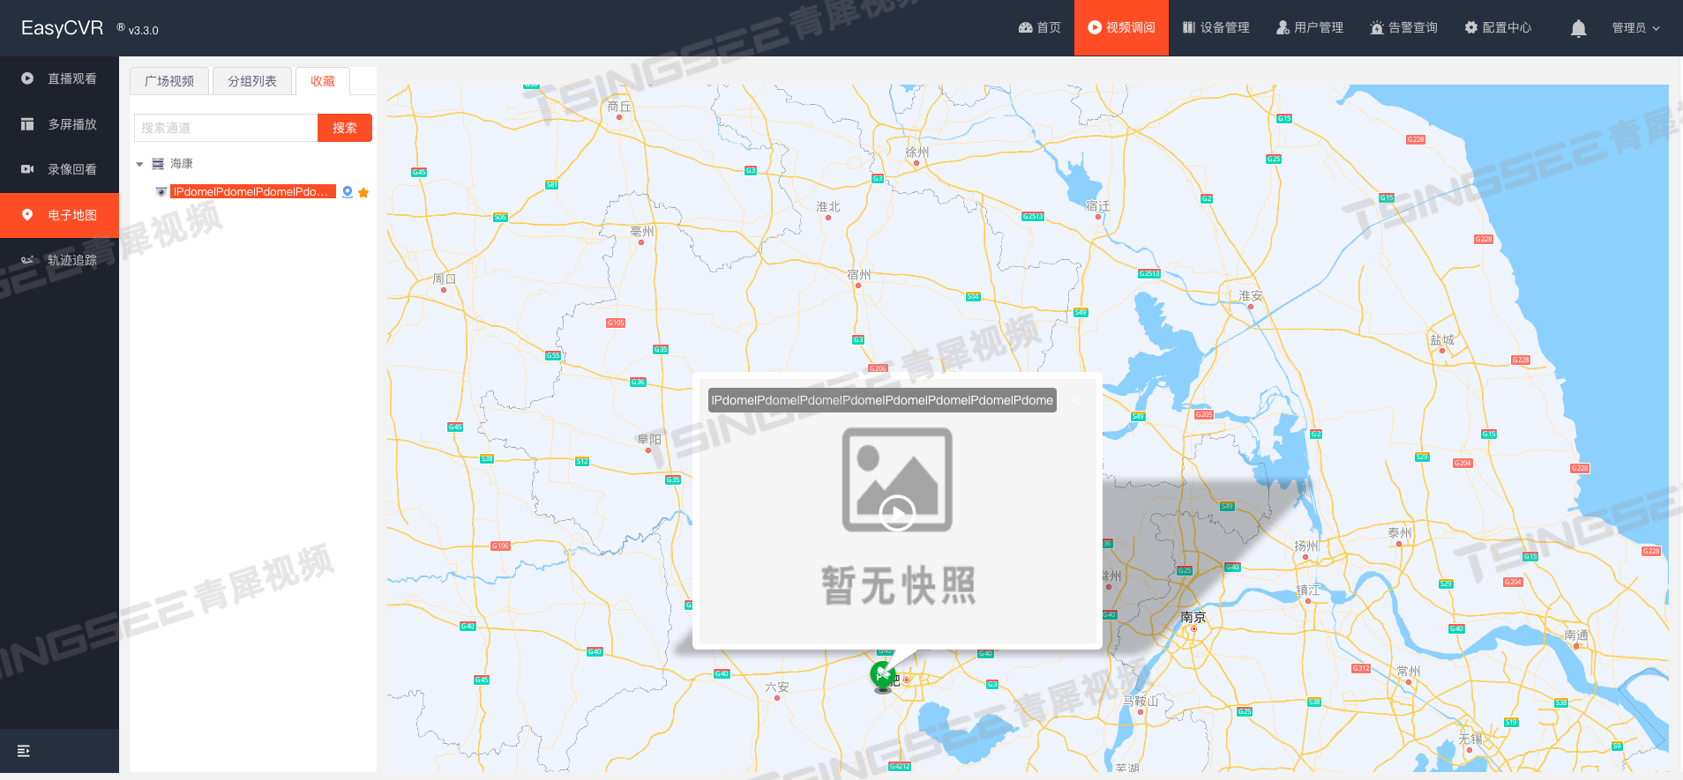Click the 淮北 city label on map
The width and height of the screenshot is (1683, 780).
(x=828, y=207)
